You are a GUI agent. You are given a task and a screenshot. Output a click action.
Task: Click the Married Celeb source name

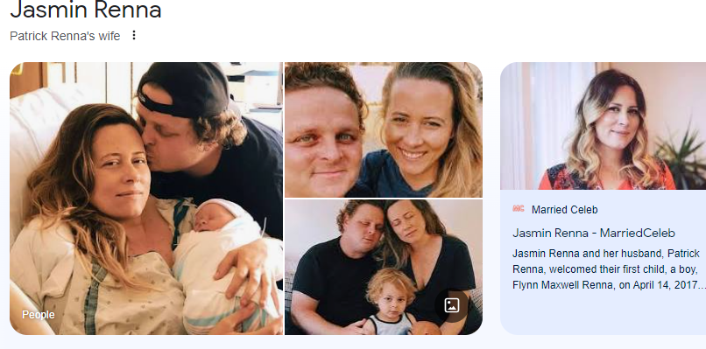(x=565, y=210)
